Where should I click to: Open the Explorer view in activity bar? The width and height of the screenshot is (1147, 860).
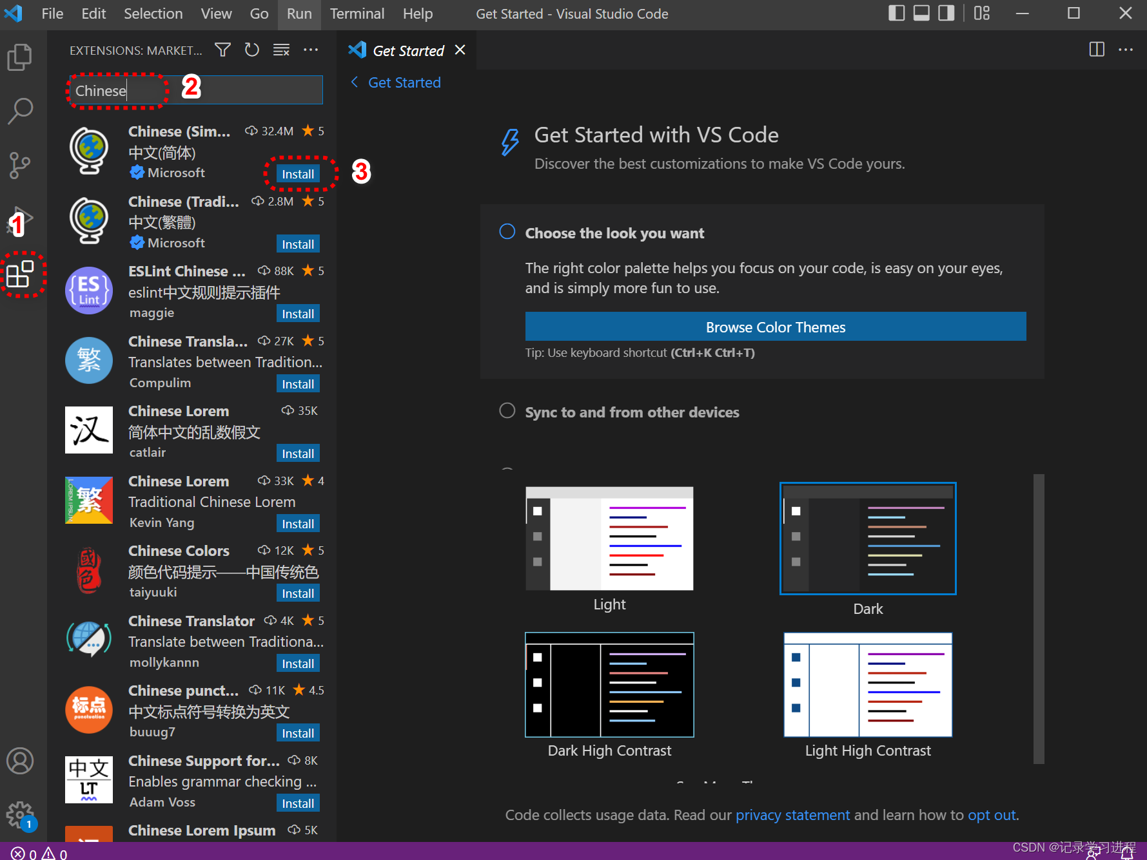click(20, 57)
